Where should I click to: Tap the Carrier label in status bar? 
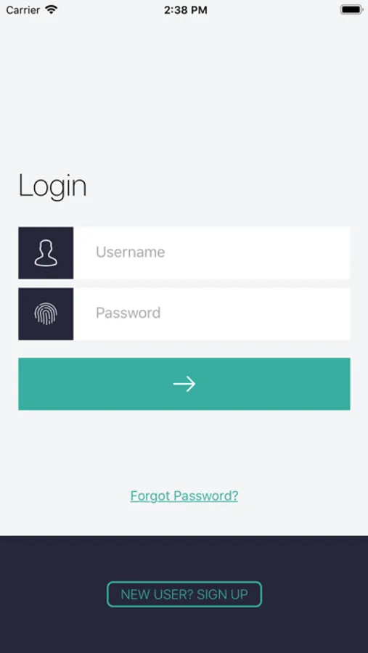pos(23,10)
